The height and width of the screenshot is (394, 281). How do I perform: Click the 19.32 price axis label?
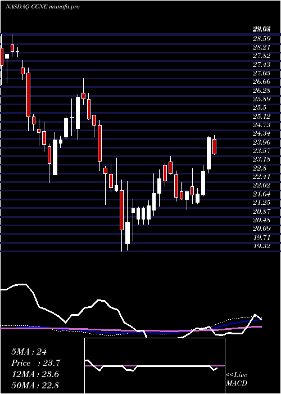[262, 246]
